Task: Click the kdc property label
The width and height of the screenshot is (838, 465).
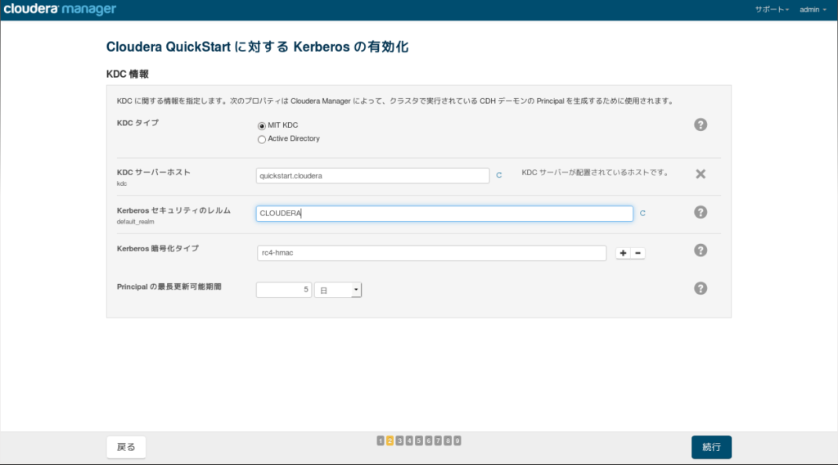Action: coord(122,183)
